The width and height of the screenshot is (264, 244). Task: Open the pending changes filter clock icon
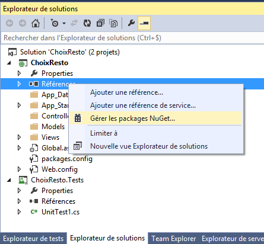[55, 23]
